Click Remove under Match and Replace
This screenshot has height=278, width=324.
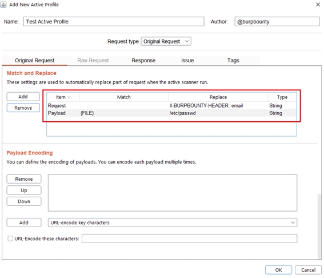23,108
